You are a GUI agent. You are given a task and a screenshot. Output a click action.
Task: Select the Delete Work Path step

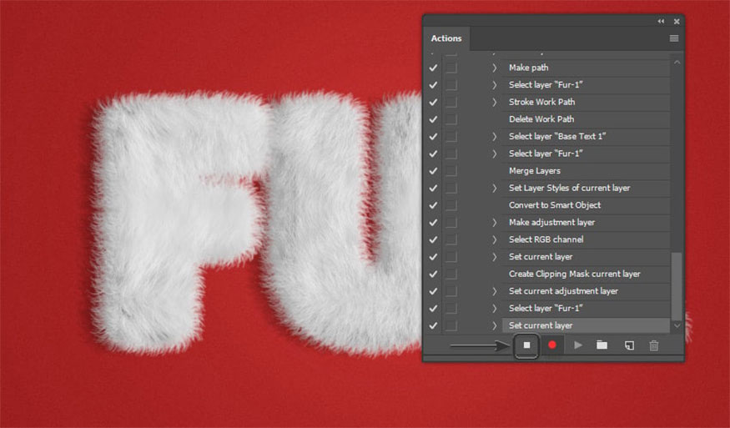coord(541,119)
